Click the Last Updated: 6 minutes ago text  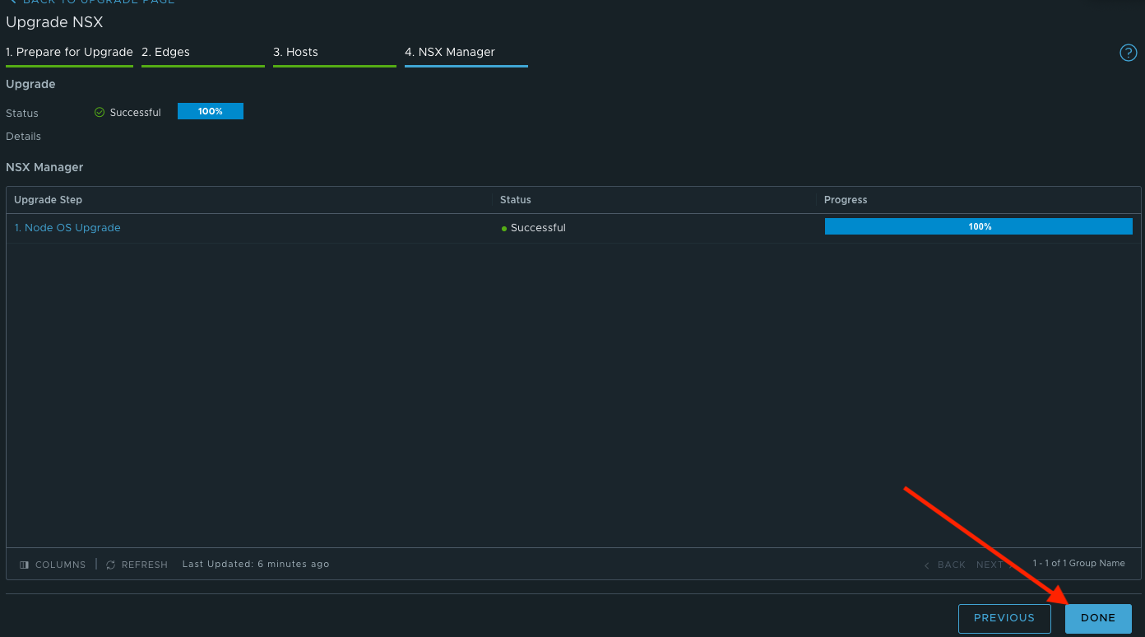coord(256,564)
